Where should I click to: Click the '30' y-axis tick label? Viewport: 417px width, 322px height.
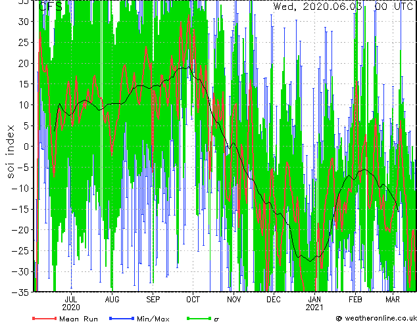tap(23, 22)
